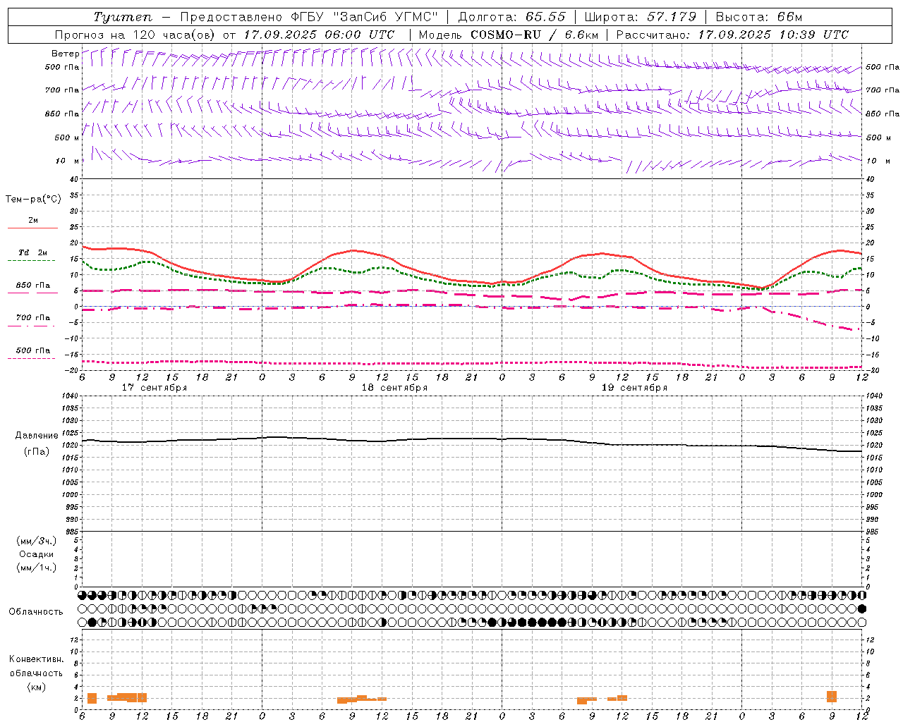Click the Облачность panel label
This screenshot has height=722, width=903.
[x=36, y=611]
